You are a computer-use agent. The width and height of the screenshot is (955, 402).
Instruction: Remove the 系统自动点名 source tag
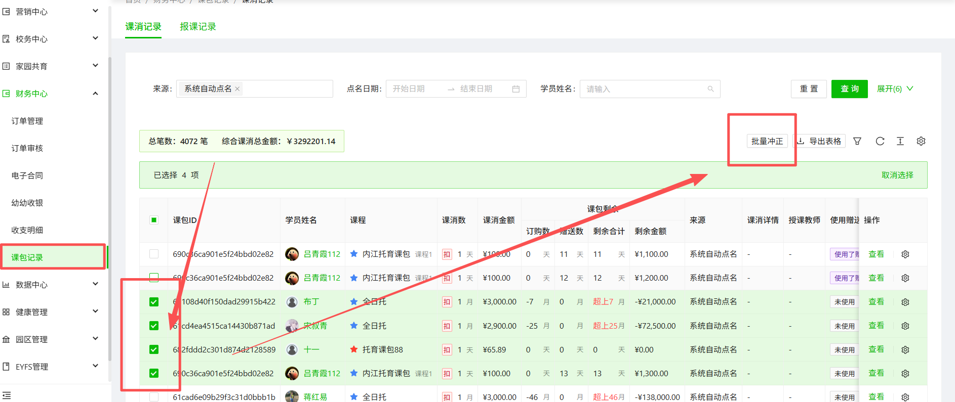pyautogui.click(x=237, y=89)
